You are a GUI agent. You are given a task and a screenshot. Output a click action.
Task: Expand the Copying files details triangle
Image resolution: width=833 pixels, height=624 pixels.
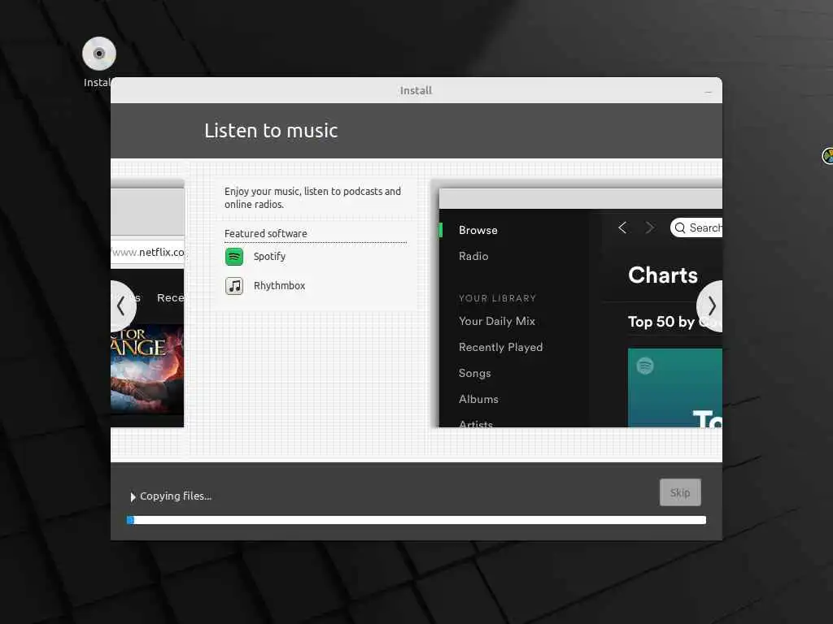tap(133, 496)
